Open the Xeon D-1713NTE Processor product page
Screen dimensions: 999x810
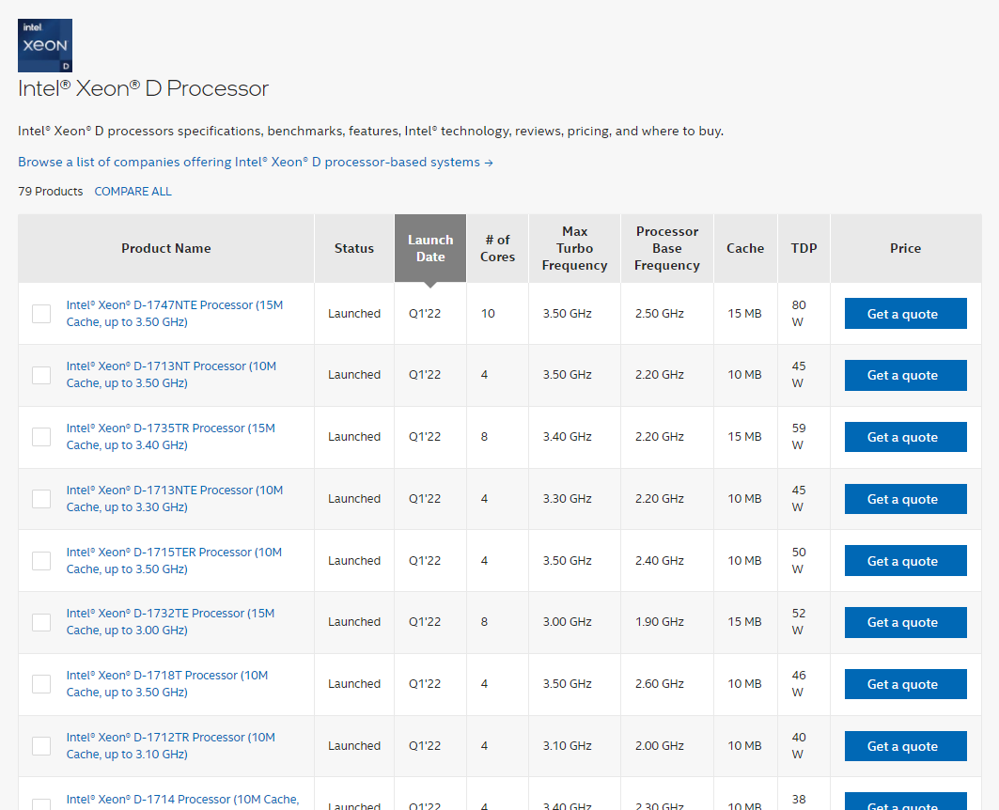coord(175,499)
